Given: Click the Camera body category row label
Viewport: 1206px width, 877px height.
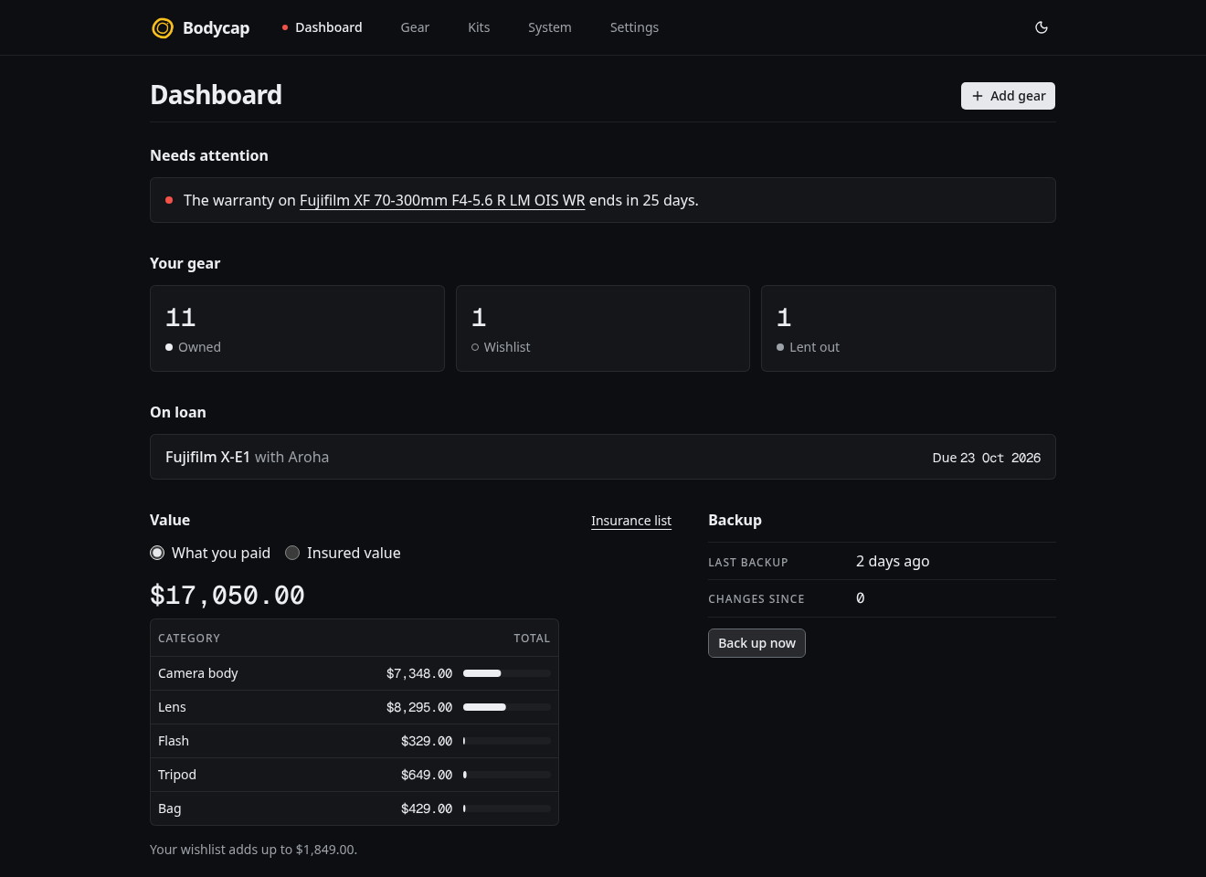Looking at the screenshot, I should coord(198,673).
